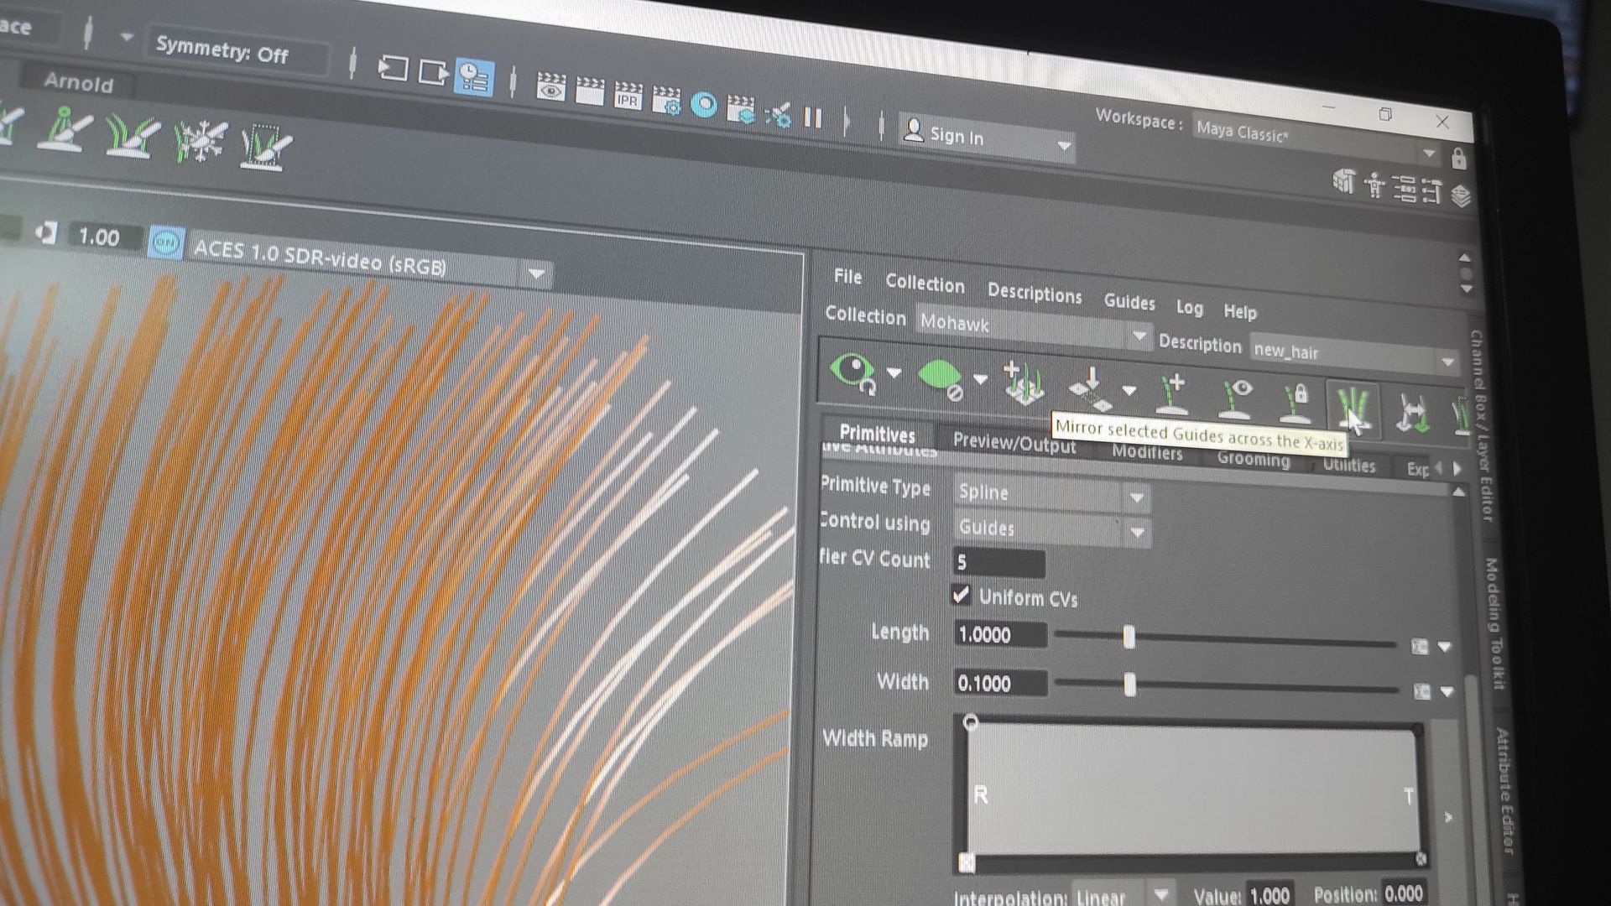Click the XGen add guide icon
This screenshot has width=1611, height=906.
click(1172, 394)
